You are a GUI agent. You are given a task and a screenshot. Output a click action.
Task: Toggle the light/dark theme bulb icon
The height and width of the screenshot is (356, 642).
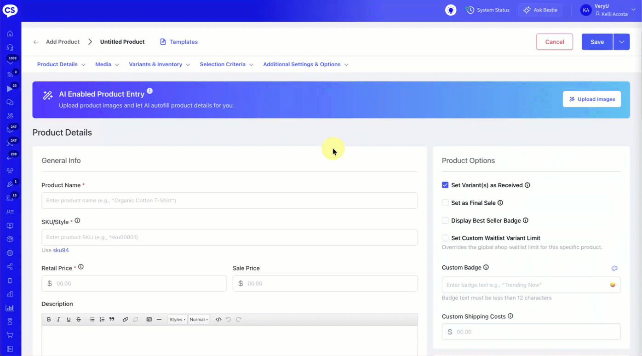(x=451, y=10)
